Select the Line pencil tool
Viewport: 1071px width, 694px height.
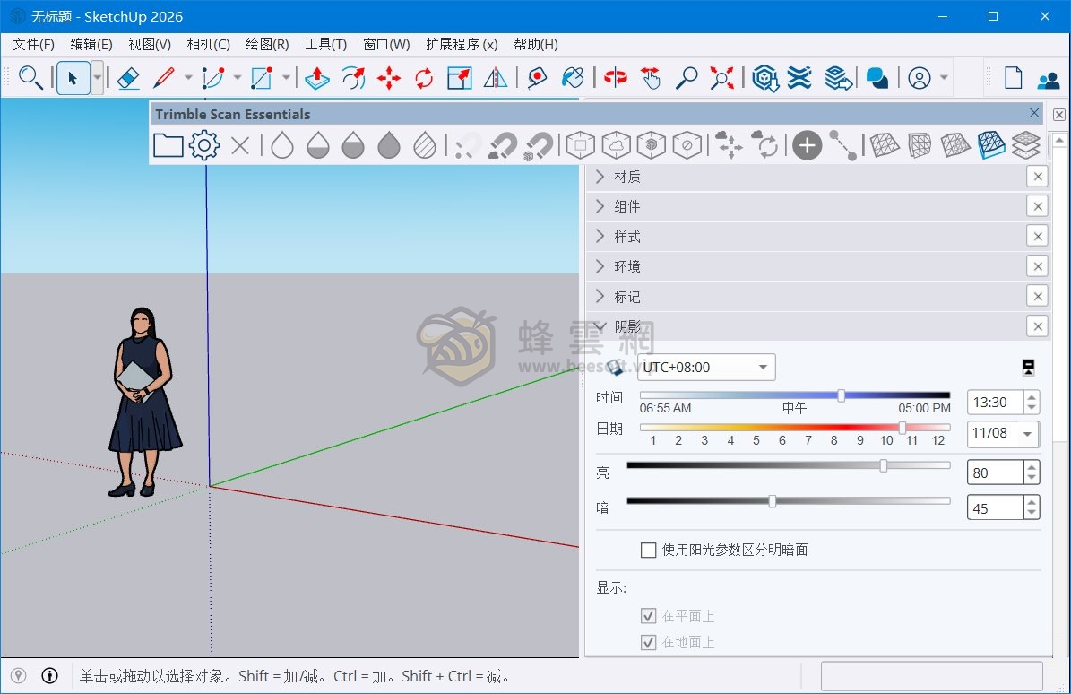(x=164, y=78)
